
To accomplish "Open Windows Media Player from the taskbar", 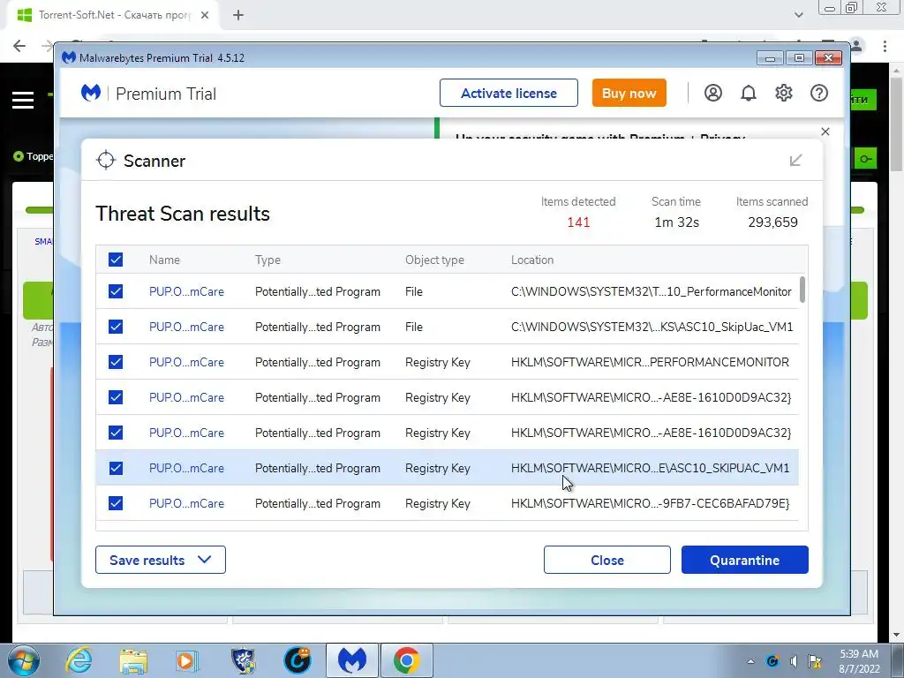I will (187, 660).
